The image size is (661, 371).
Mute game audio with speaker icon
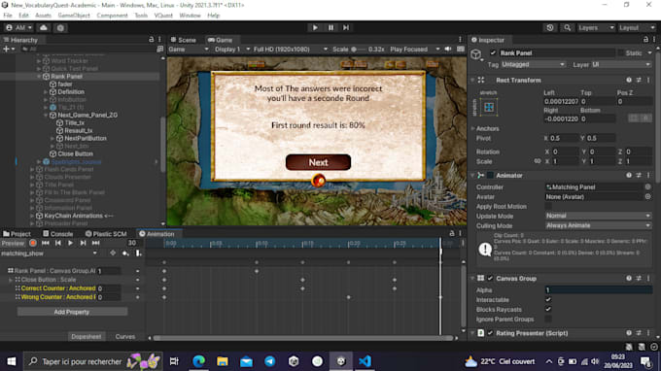448,50
